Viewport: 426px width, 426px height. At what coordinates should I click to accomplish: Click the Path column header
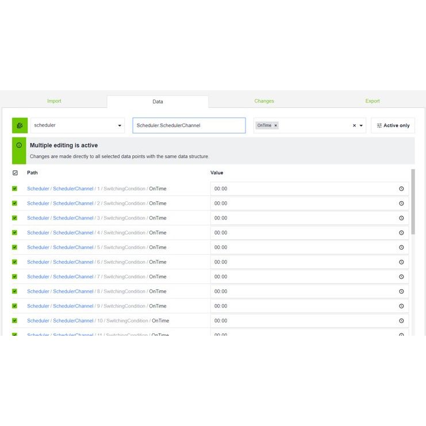click(x=32, y=173)
